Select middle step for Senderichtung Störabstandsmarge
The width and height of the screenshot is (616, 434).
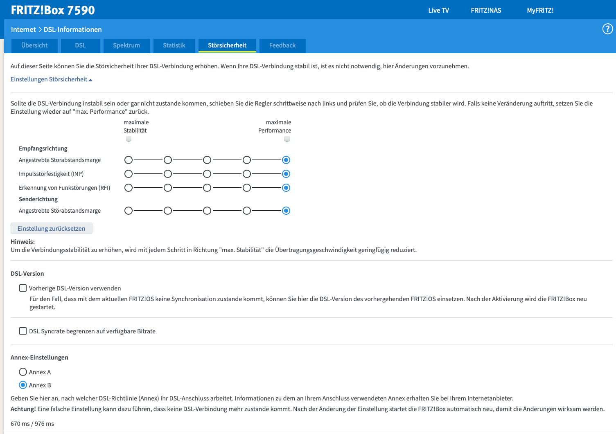pos(207,211)
